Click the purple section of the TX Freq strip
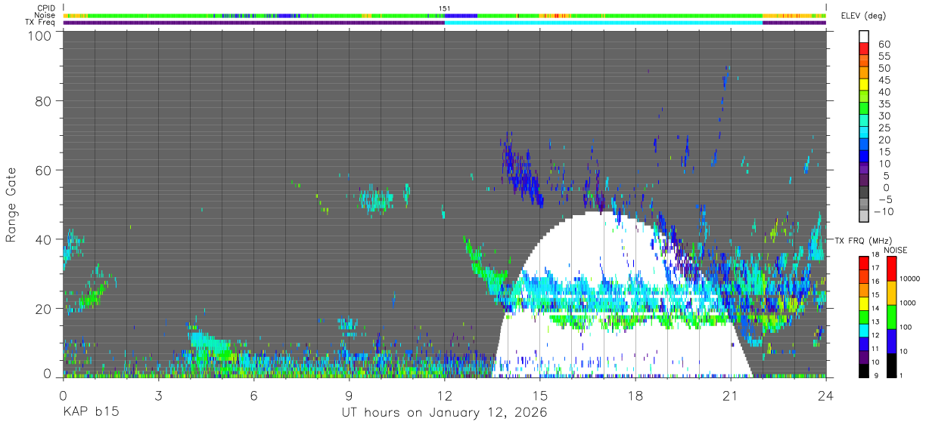This screenshot has width=929, height=428. (x=253, y=22)
